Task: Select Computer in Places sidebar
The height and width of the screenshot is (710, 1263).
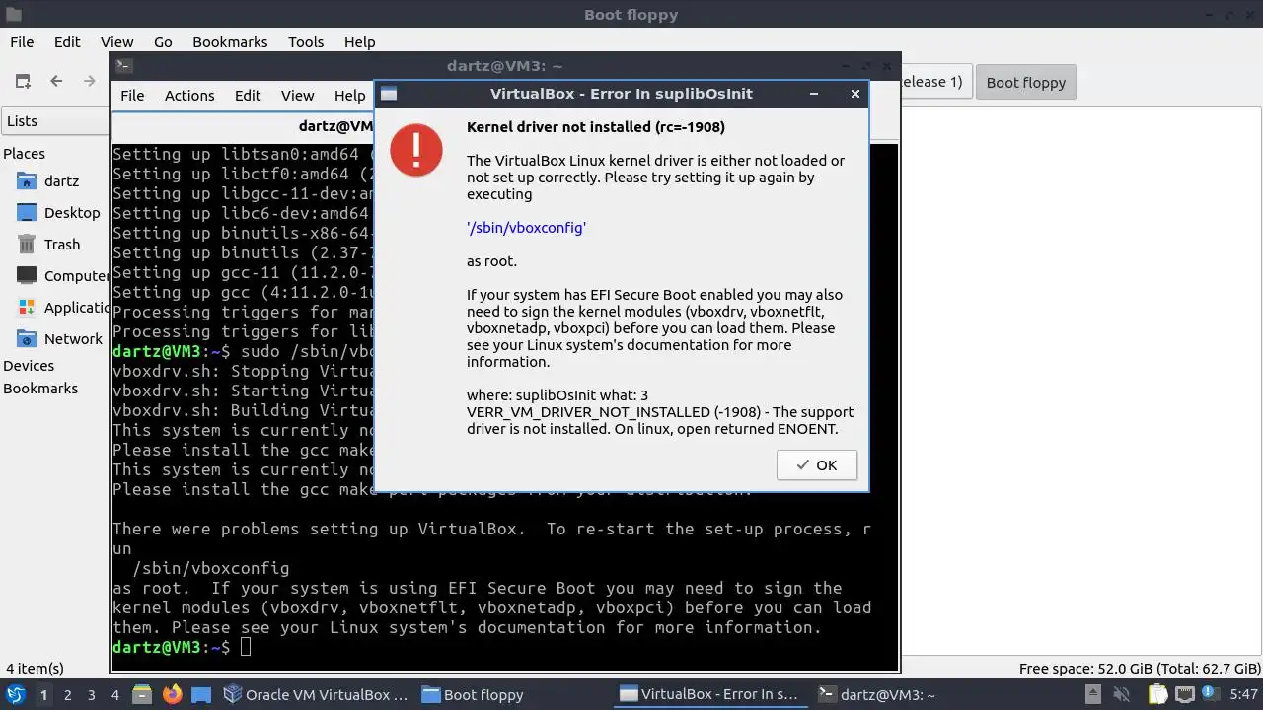Action: pyautogui.click(x=61, y=276)
